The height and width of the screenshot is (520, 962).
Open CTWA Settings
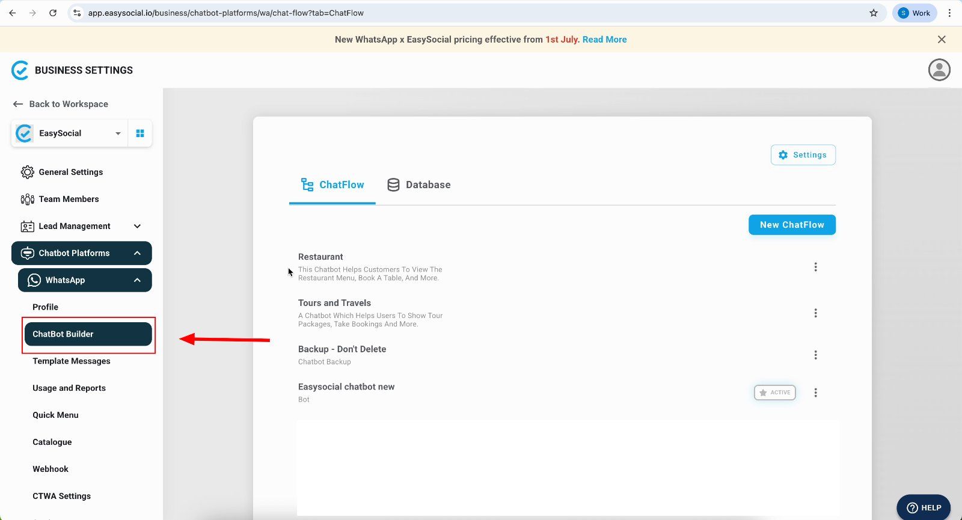coord(62,496)
